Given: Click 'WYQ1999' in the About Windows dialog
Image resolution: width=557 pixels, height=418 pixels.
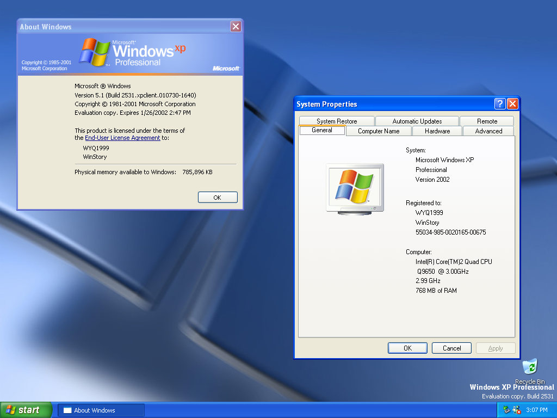Looking at the screenshot, I should click(96, 148).
